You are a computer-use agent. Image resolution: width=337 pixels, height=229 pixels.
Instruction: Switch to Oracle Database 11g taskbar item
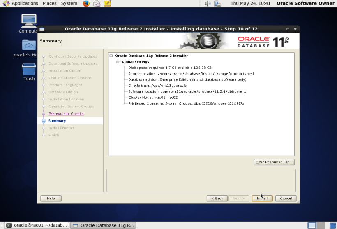click(x=103, y=225)
